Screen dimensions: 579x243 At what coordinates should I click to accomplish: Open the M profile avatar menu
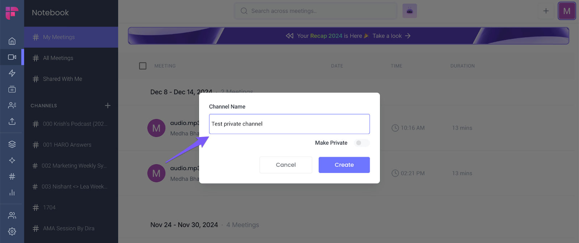point(566,11)
